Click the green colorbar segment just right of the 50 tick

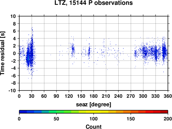point(60,112)
